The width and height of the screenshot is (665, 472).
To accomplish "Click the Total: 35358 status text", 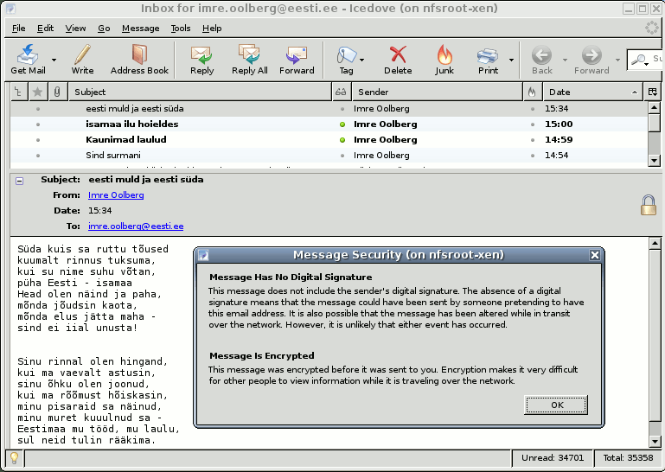I will [628, 458].
